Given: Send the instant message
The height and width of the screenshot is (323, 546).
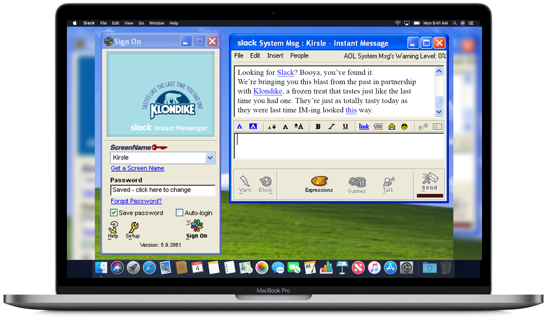Looking at the screenshot, I should point(429,181).
